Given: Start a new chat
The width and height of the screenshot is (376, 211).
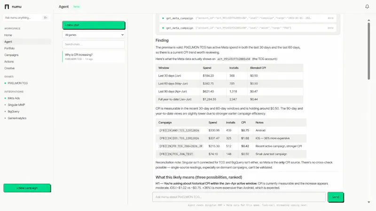Looking at the screenshot, I should (x=94, y=25).
